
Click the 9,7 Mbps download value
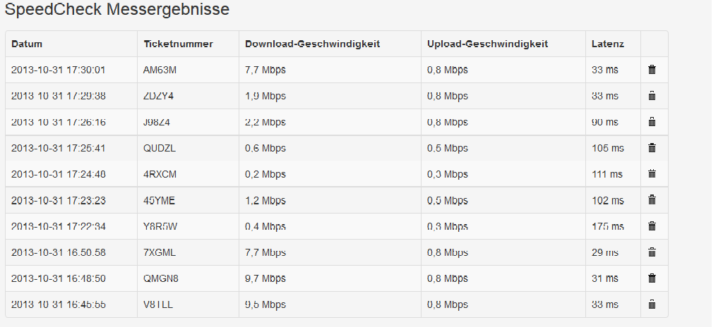265,278
